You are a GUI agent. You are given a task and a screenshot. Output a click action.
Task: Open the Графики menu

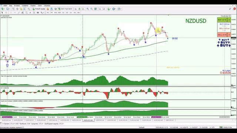coord(25,6)
